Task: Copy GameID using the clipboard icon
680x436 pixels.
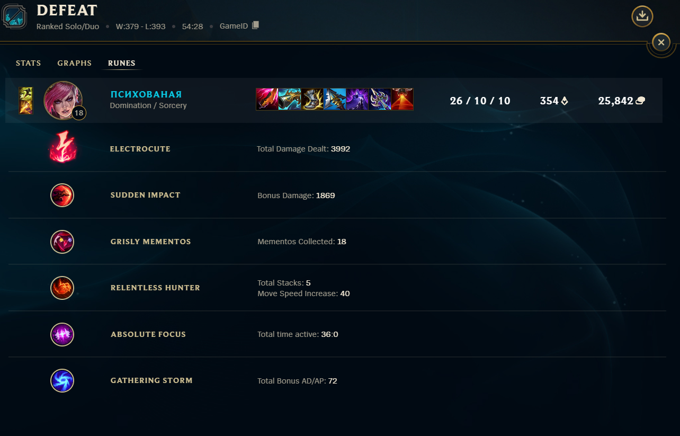Action: pyautogui.click(x=255, y=25)
